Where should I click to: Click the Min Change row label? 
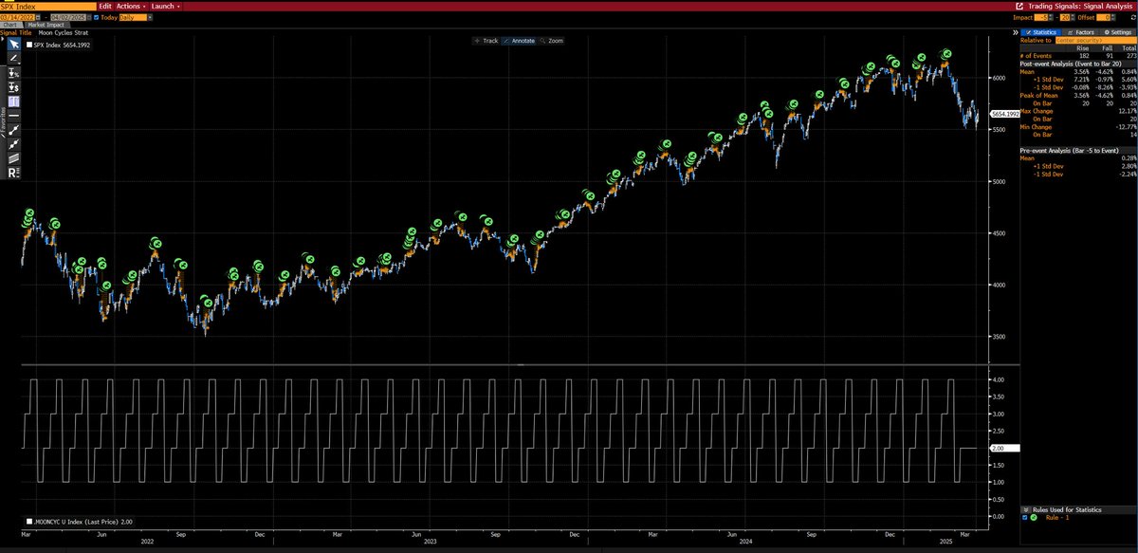coord(1037,128)
